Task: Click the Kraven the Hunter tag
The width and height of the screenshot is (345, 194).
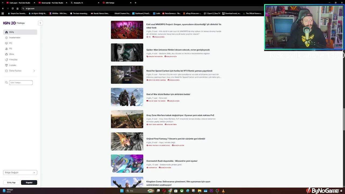Action: click(x=155, y=57)
